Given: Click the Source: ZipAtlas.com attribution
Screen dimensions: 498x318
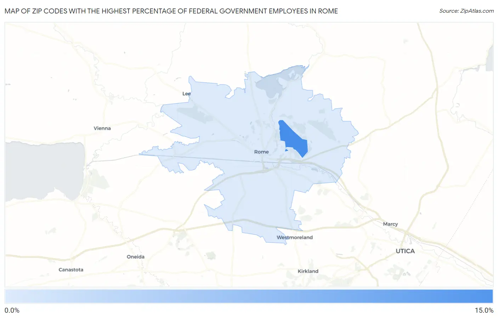Looking at the screenshot, I should (466, 11).
